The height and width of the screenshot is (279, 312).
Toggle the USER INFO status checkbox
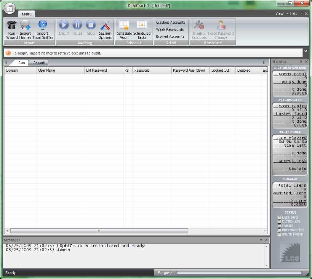[x=280, y=218]
